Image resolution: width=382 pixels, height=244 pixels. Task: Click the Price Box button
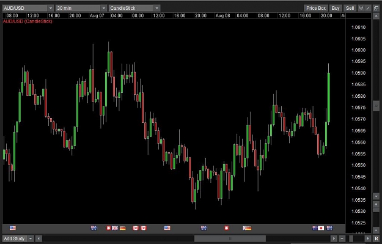316,8
